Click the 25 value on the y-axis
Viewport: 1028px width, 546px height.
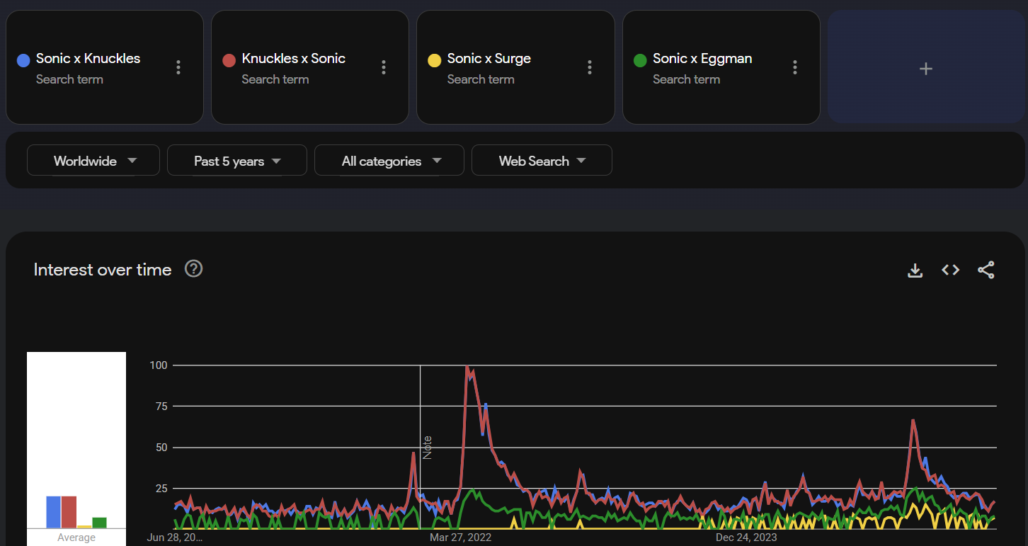click(x=161, y=489)
